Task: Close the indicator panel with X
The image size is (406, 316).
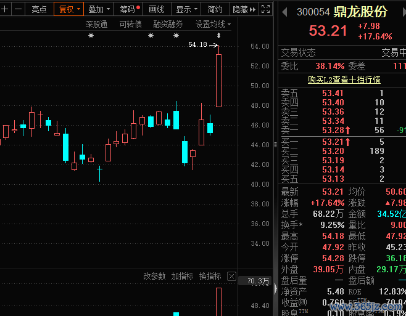Action: 231,276
